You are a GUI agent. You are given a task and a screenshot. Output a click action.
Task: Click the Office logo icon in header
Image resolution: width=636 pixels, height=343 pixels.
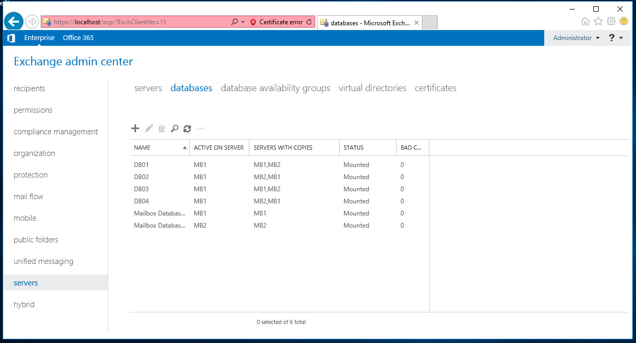(x=11, y=38)
